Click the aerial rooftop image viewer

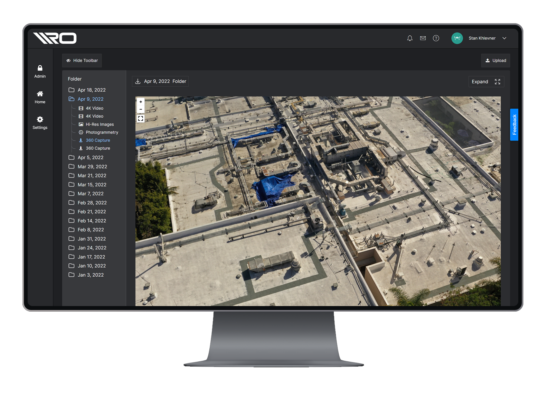point(318,201)
